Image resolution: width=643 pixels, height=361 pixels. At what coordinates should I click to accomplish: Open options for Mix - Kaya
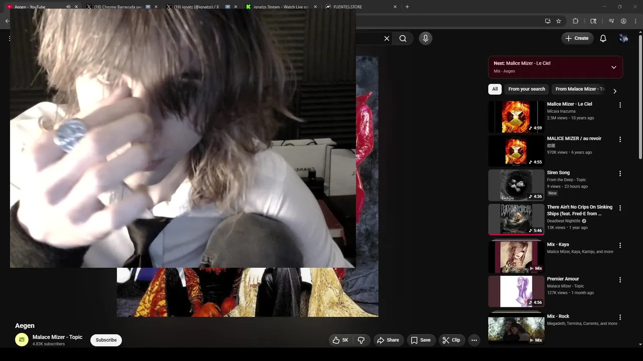pos(620,245)
